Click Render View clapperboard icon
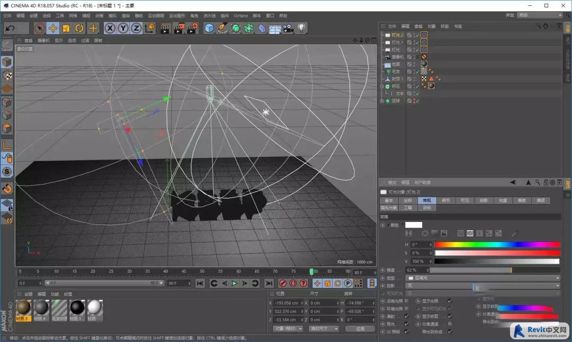Viewport: 572px width, 342px height. 165,28
